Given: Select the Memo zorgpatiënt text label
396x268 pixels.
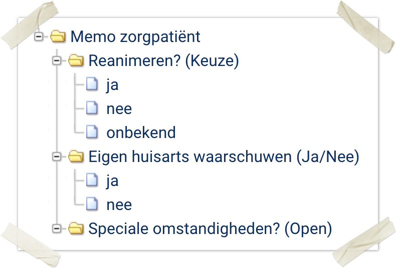Looking at the screenshot, I should 135,36.
